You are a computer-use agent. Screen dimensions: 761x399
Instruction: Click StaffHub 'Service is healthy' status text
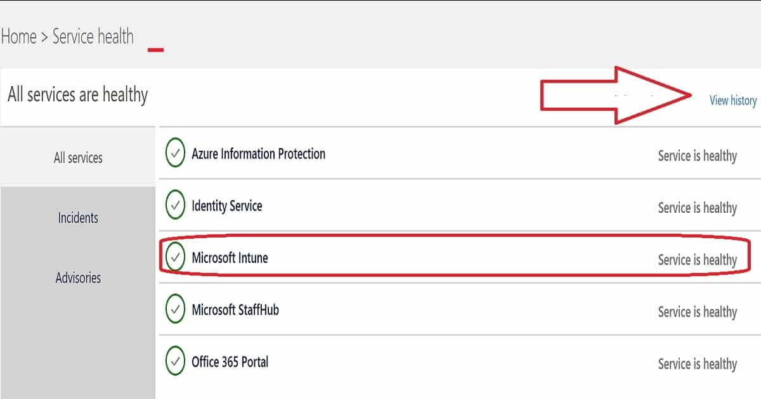pos(697,312)
